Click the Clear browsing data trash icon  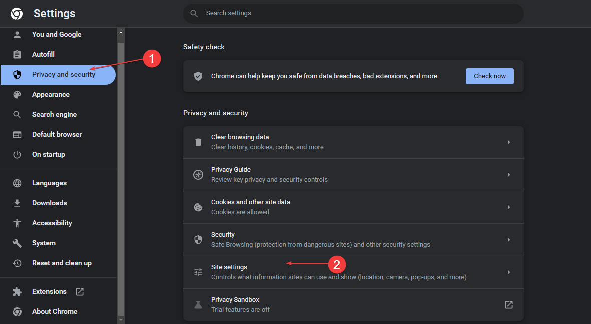click(198, 142)
